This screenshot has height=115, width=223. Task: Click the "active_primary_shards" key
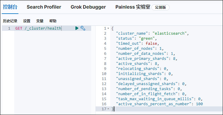click(x=142, y=58)
